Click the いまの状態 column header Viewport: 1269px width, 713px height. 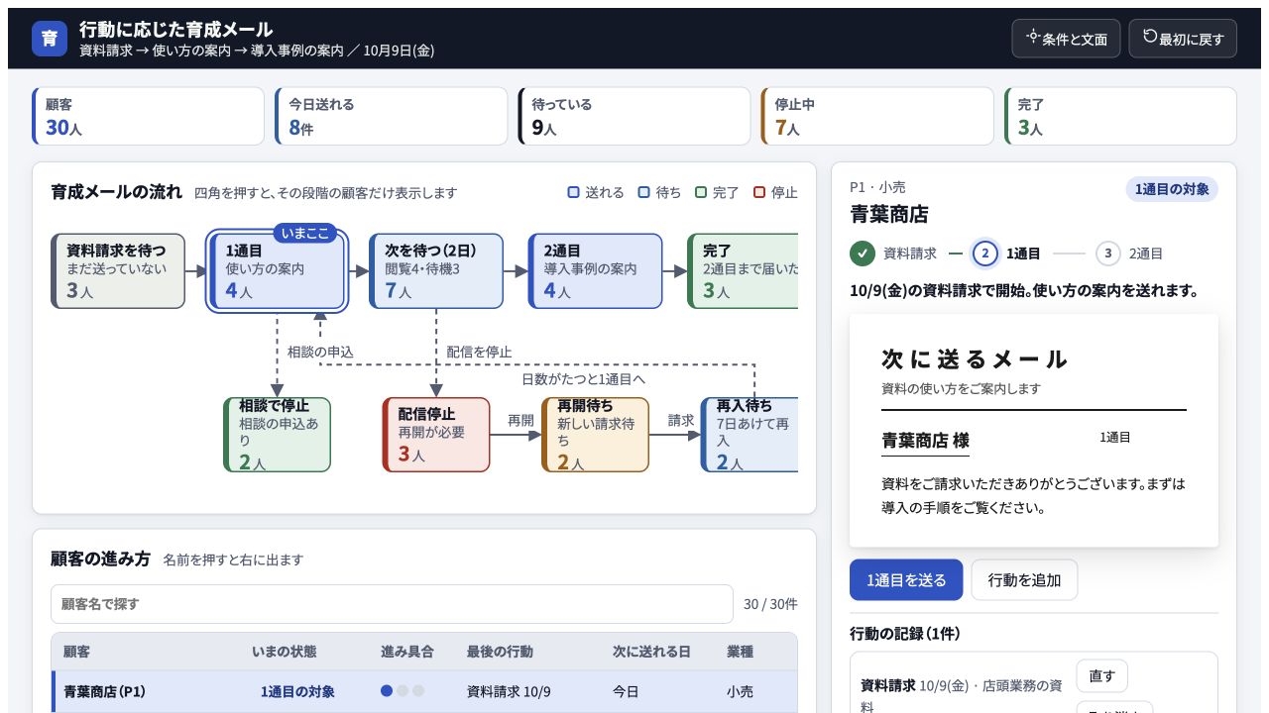tap(285, 652)
